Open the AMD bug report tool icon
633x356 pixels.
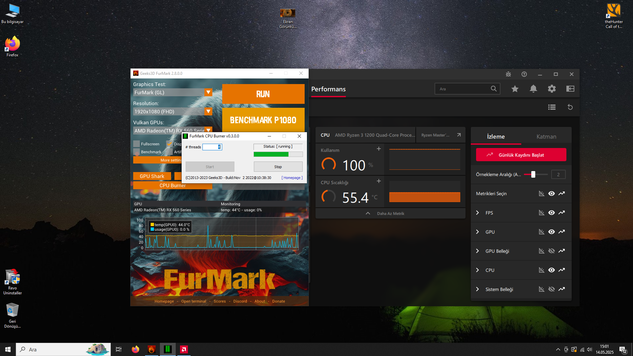click(x=508, y=74)
